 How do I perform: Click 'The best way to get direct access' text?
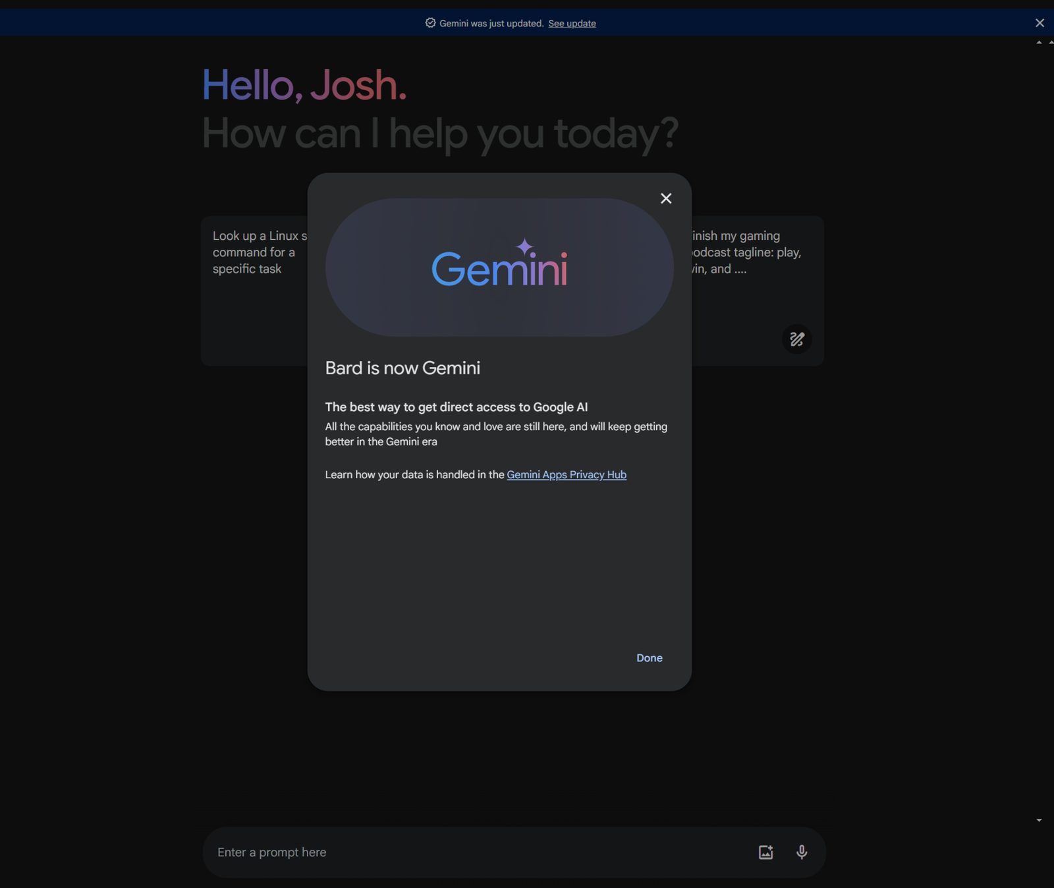coord(457,407)
